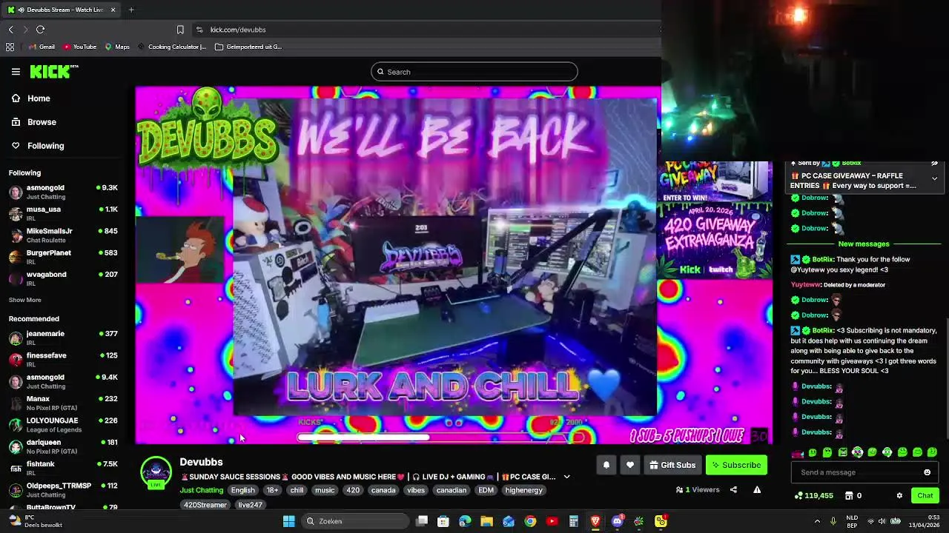Open Oldpeeps_TTRMSP recommended channel
This screenshot has width=949, height=533.
64,489
